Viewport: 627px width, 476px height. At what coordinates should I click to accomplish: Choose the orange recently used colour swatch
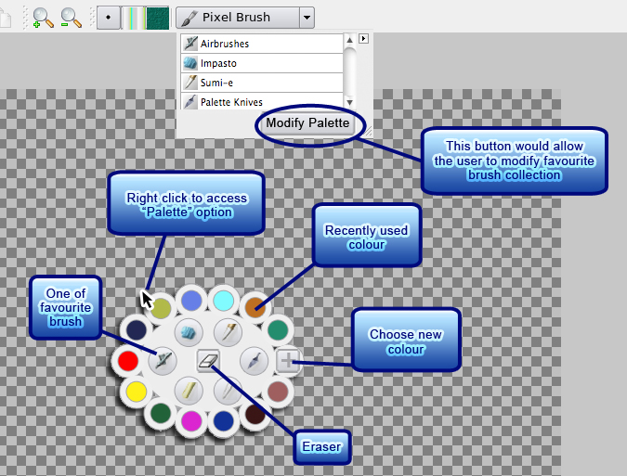point(255,304)
